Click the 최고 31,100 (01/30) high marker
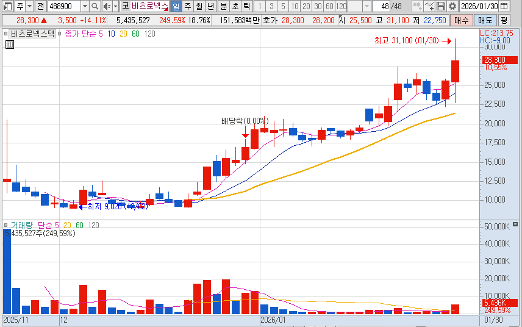Screen dimensions: 522x327 pyautogui.click(x=407, y=41)
